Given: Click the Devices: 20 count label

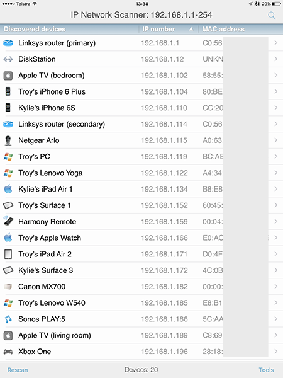Looking at the screenshot, I should pyautogui.click(x=141, y=370).
